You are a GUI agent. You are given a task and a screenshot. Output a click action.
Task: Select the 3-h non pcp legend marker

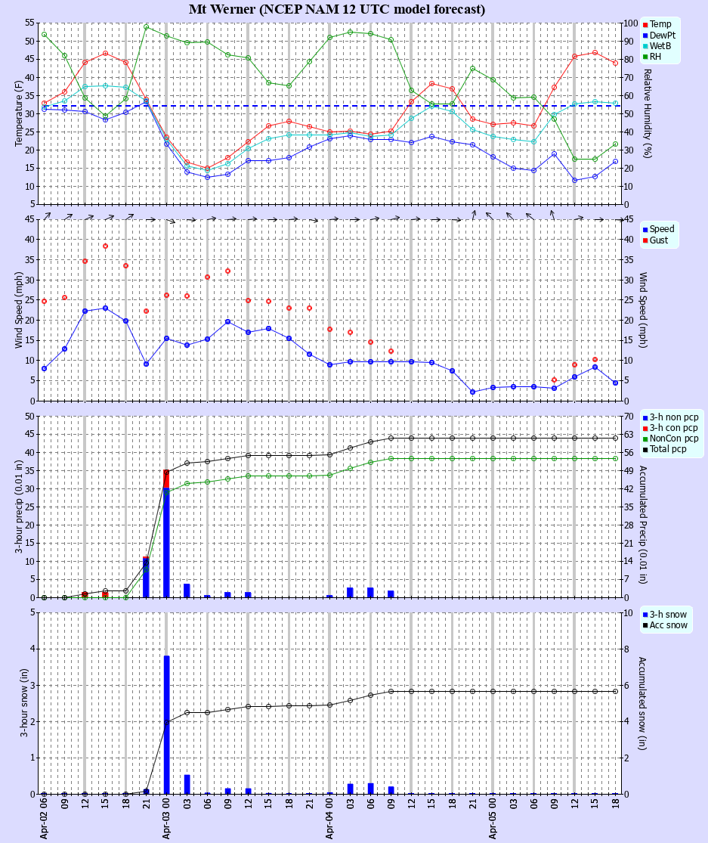tap(646, 417)
